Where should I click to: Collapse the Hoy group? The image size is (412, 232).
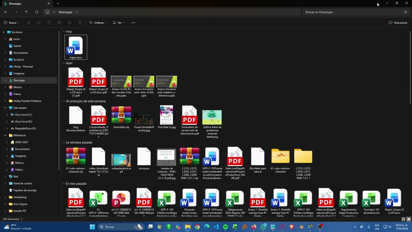pos(64,32)
